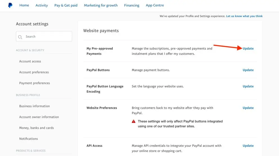Click 'Set the language your website uses.' text
This screenshot has width=279, height=156.
[x=158, y=86]
